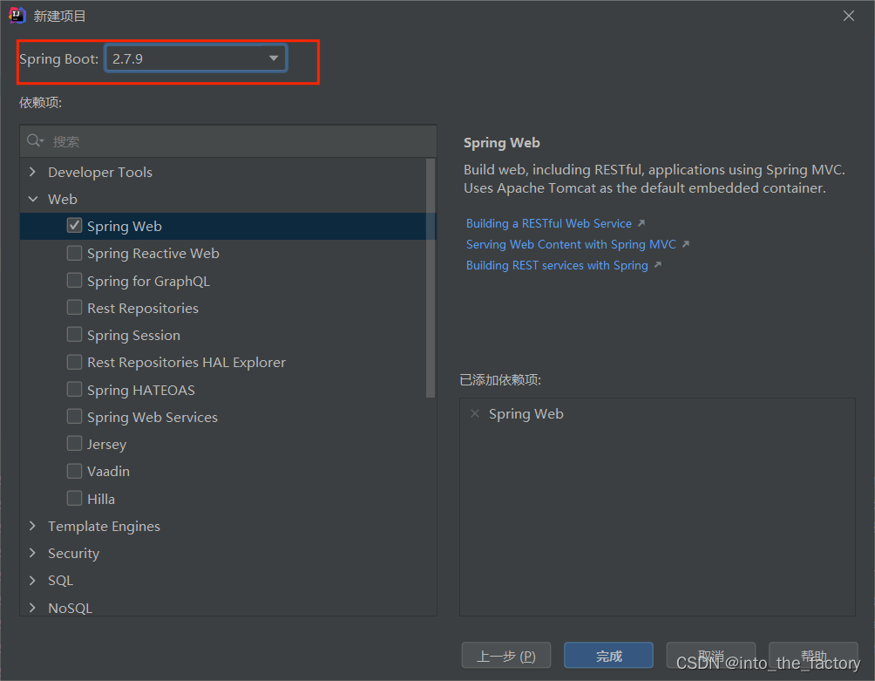Enable the Spring Reactive Web checkbox
Image resolution: width=875 pixels, height=681 pixels.
[x=74, y=253]
